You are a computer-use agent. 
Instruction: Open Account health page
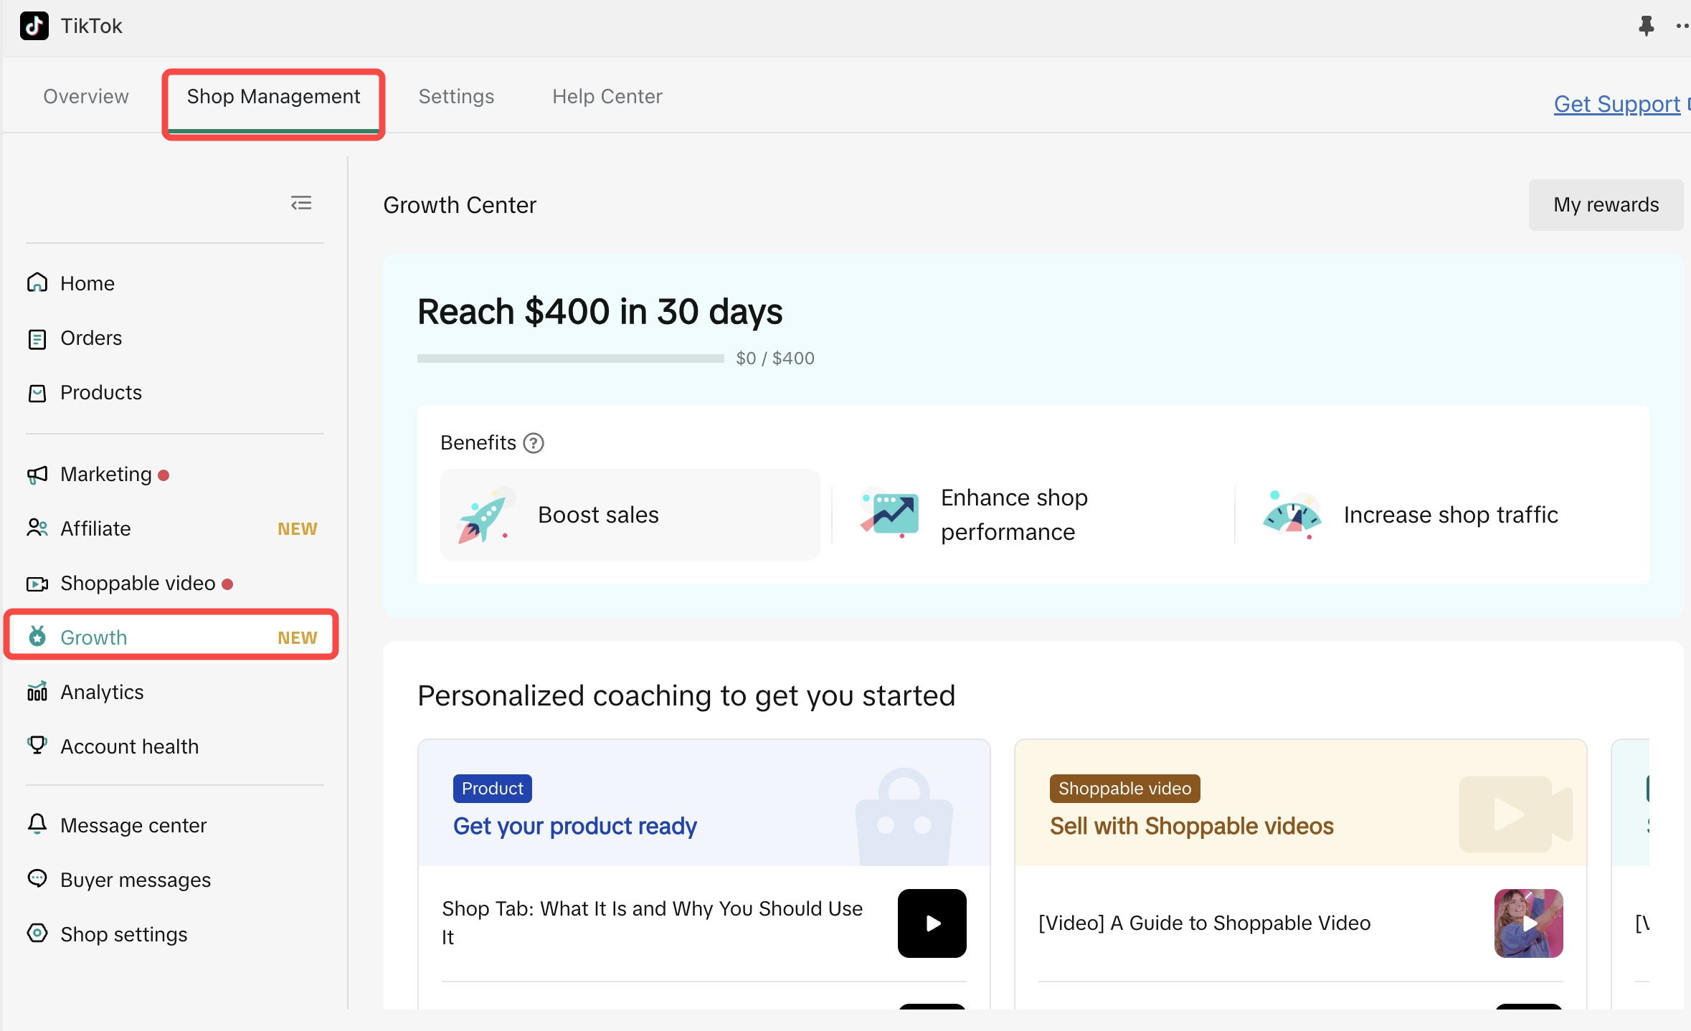129,747
